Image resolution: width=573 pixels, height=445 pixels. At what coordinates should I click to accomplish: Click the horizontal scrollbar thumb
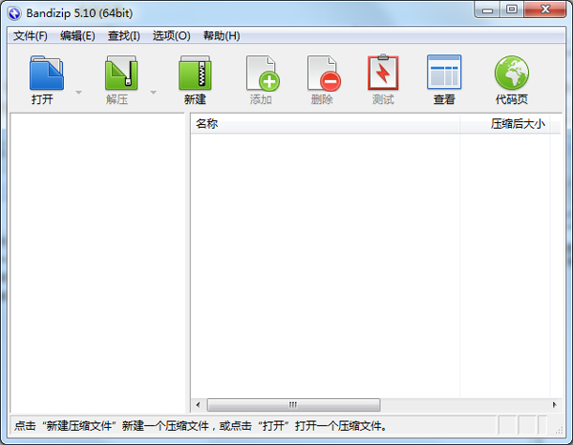(x=293, y=405)
